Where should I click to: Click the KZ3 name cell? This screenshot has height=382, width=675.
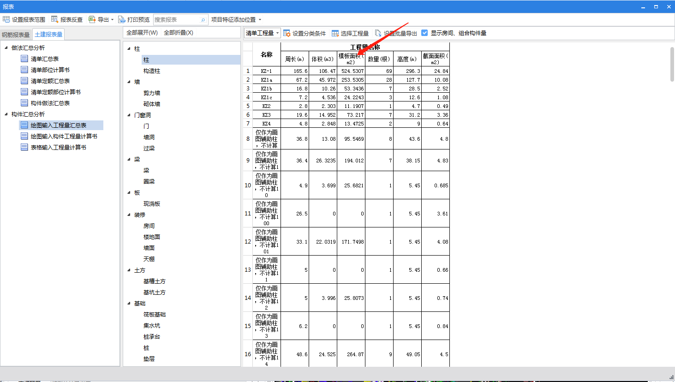tap(267, 115)
